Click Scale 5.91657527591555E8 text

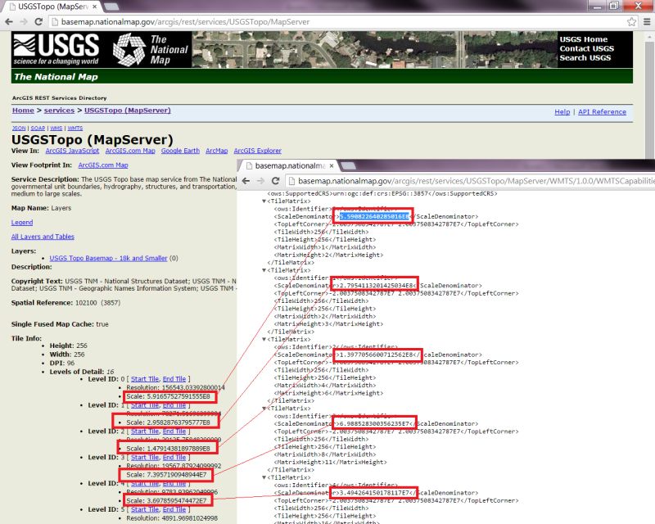point(169,396)
